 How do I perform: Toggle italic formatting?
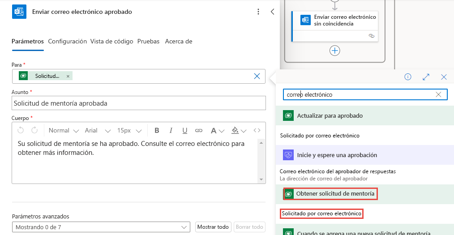tap(171, 131)
